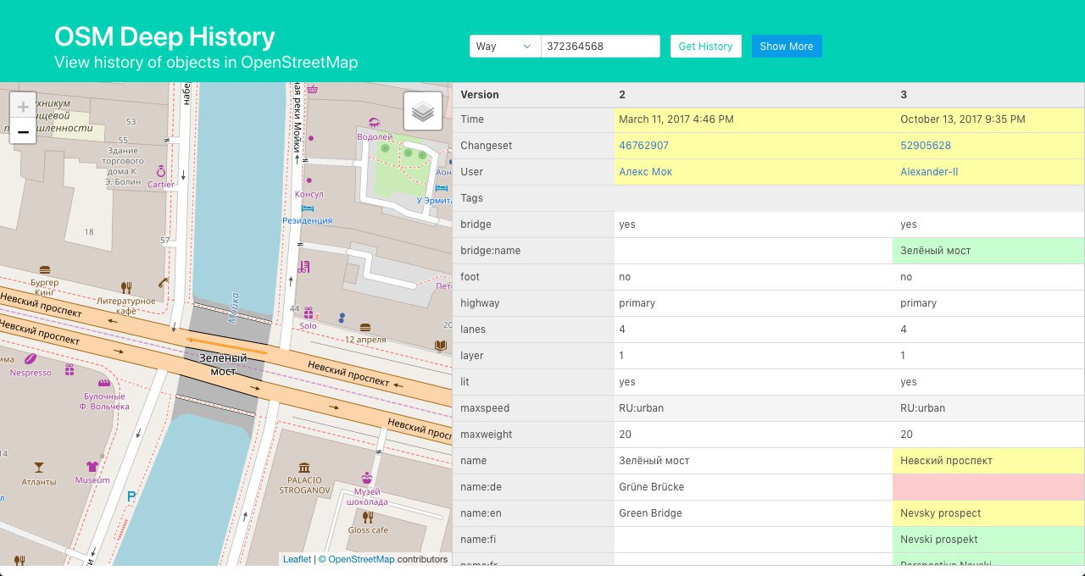Click the Резиденция hotel bed icon
The width and height of the screenshot is (1085, 576).
tap(308, 208)
